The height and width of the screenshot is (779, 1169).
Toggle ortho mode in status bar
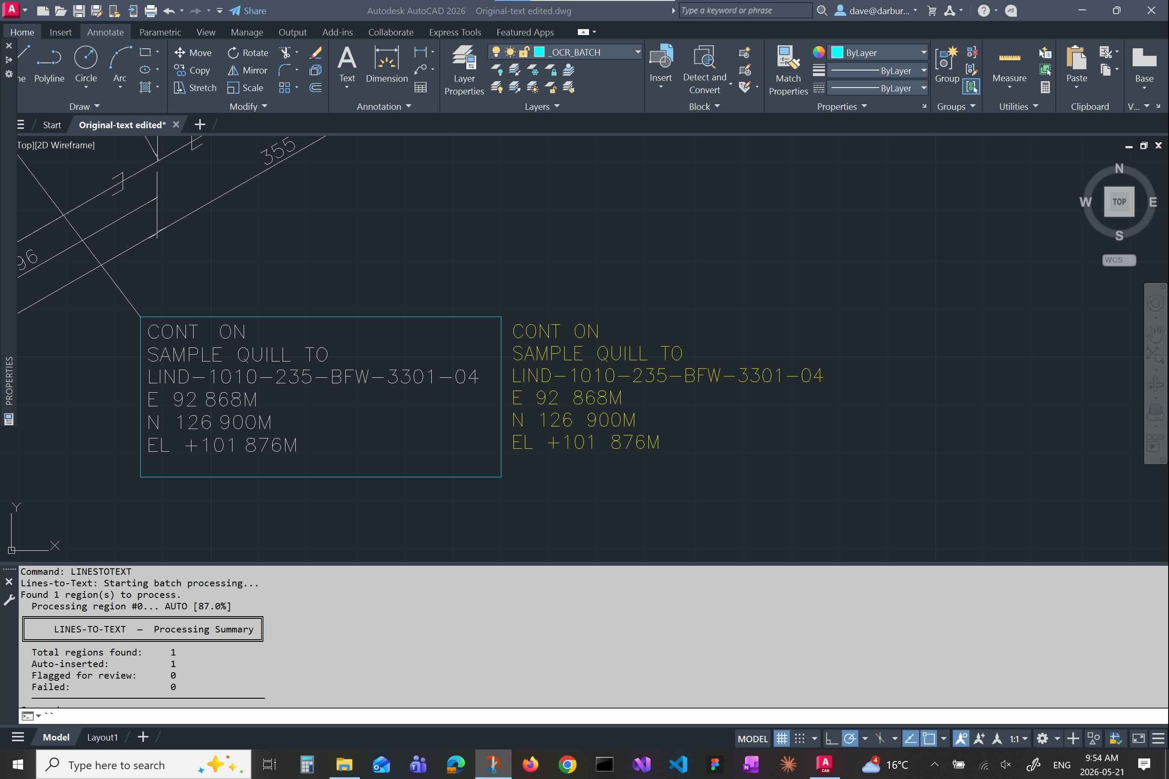click(x=831, y=739)
